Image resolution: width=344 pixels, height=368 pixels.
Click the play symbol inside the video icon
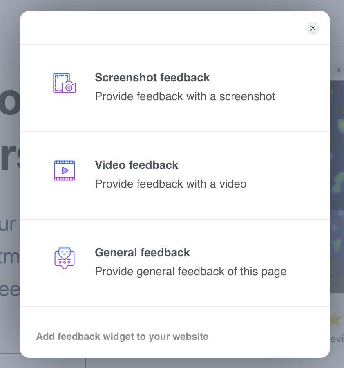click(64, 171)
